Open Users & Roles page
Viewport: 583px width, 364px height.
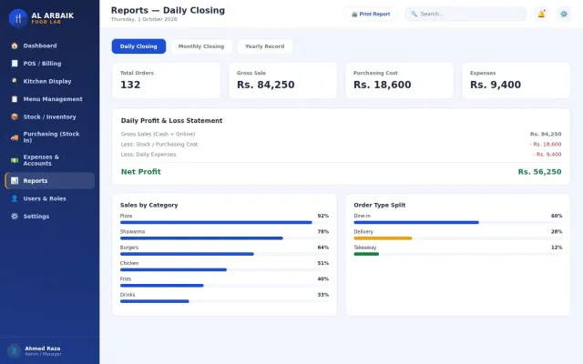[x=50, y=198]
